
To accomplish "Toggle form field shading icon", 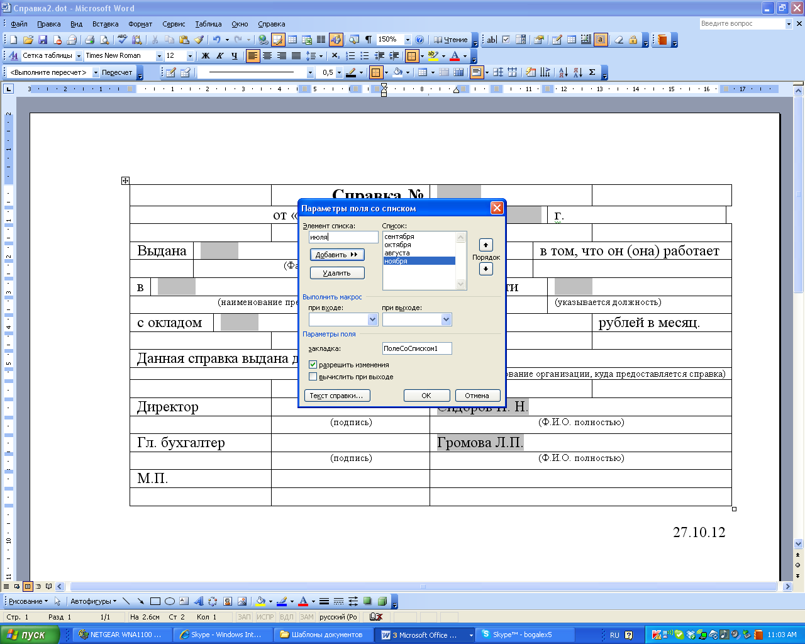I will [601, 40].
